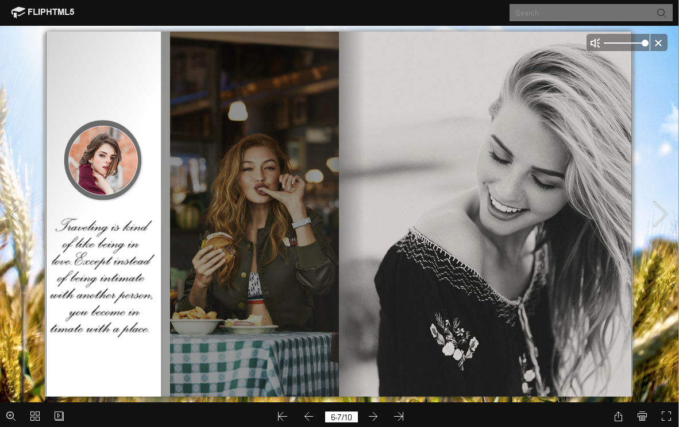The height and width of the screenshot is (427, 679).
Task: Flip to next page with right arrow
Action: tap(660, 214)
